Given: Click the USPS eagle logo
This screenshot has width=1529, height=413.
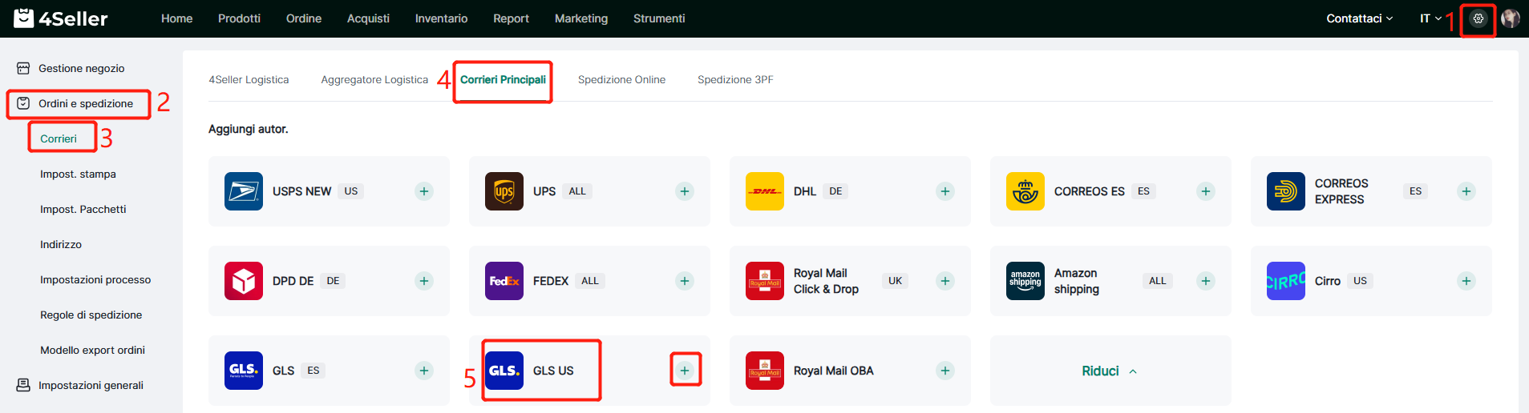Looking at the screenshot, I should 244,191.
